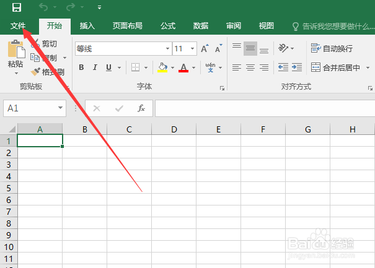Screen dimensions: 375x268
Task: Open the Customize Quick Access Toolbar menu
Action: [99, 7]
